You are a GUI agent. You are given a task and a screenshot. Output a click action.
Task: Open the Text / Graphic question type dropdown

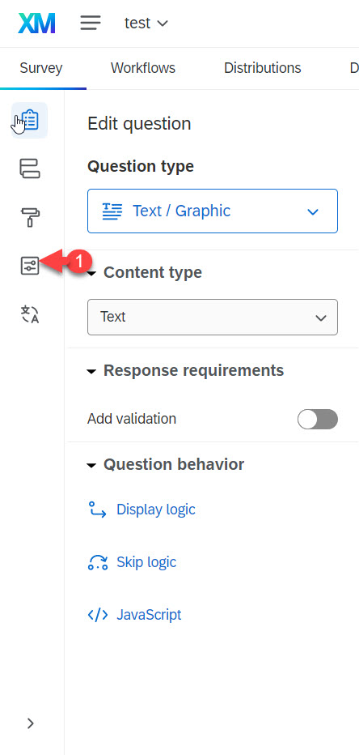pyautogui.click(x=213, y=211)
